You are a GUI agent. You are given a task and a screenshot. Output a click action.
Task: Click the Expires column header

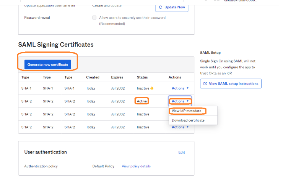click(x=118, y=77)
